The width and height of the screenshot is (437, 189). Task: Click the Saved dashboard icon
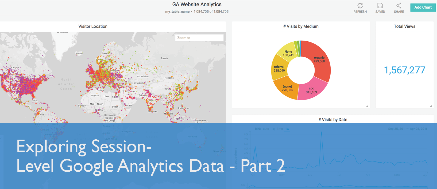pos(380,6)
